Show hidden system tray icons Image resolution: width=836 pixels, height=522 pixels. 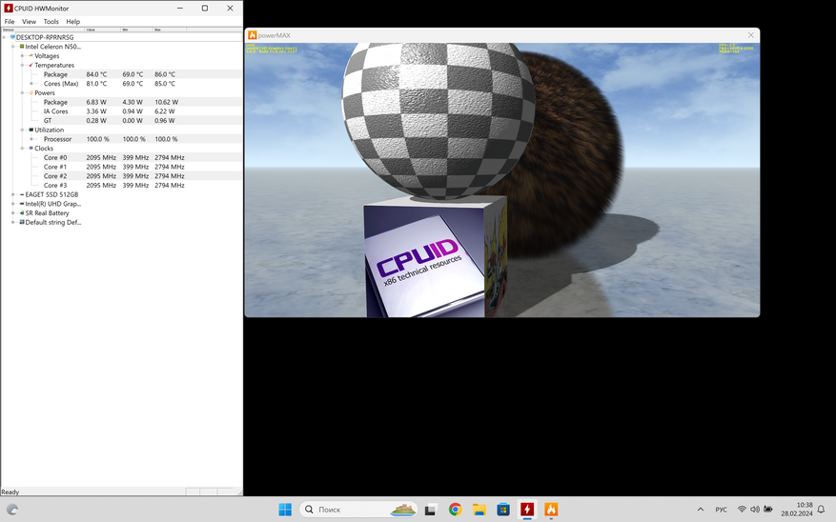pyautogui.click(x=701, y=510)
